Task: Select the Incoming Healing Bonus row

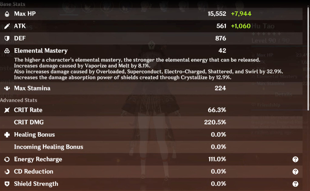Action: (x=151, y=147)
